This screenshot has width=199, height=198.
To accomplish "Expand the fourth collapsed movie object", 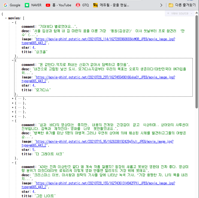I will click(x=13, y=112).
